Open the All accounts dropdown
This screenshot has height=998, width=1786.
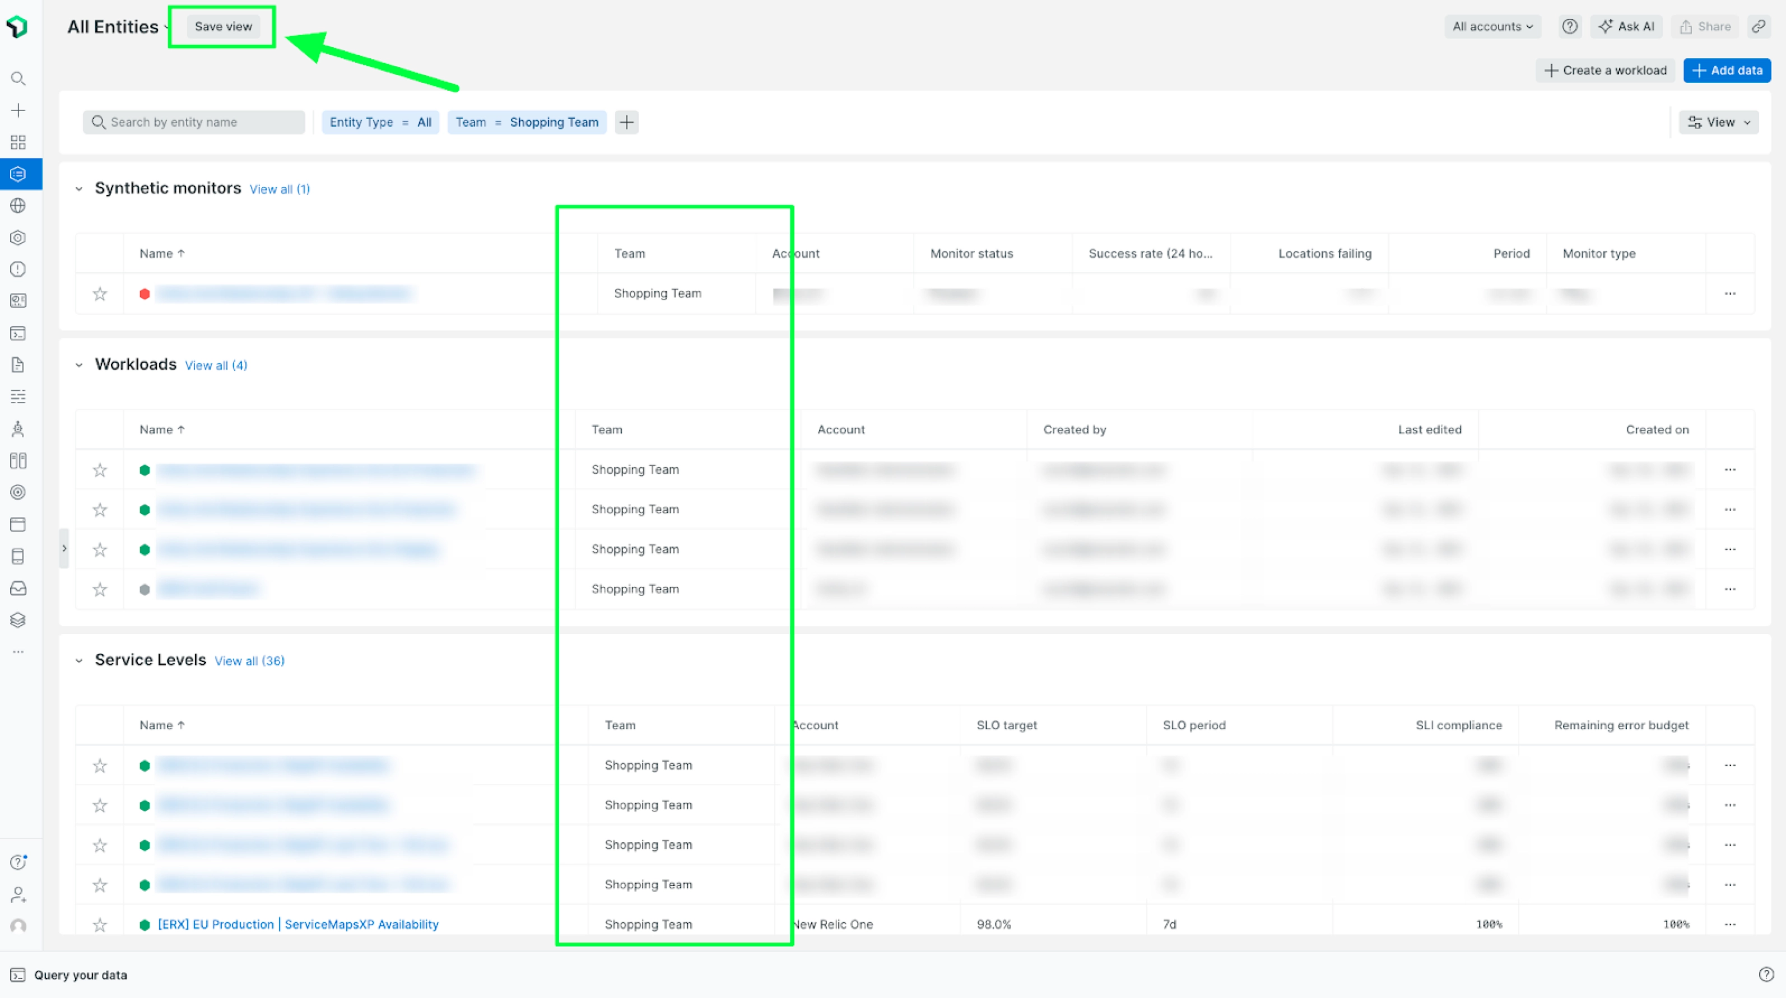click(1492, 26)
